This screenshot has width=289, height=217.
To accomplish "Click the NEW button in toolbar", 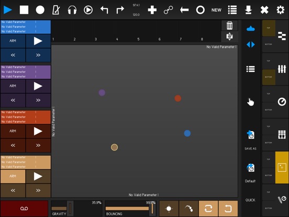I will click(216, 10).
